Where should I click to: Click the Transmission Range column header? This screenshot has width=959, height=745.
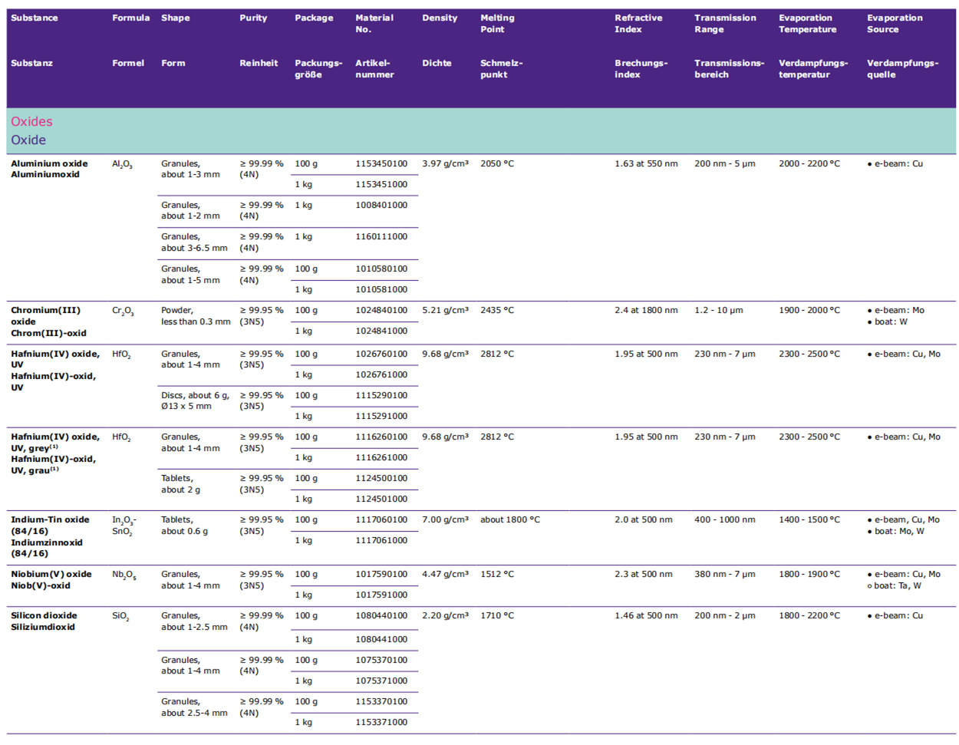click(x=724, y=23)
